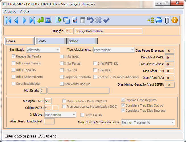Switch to the Ponto tab
The image size is (186, 142).
tap(51, 41)
